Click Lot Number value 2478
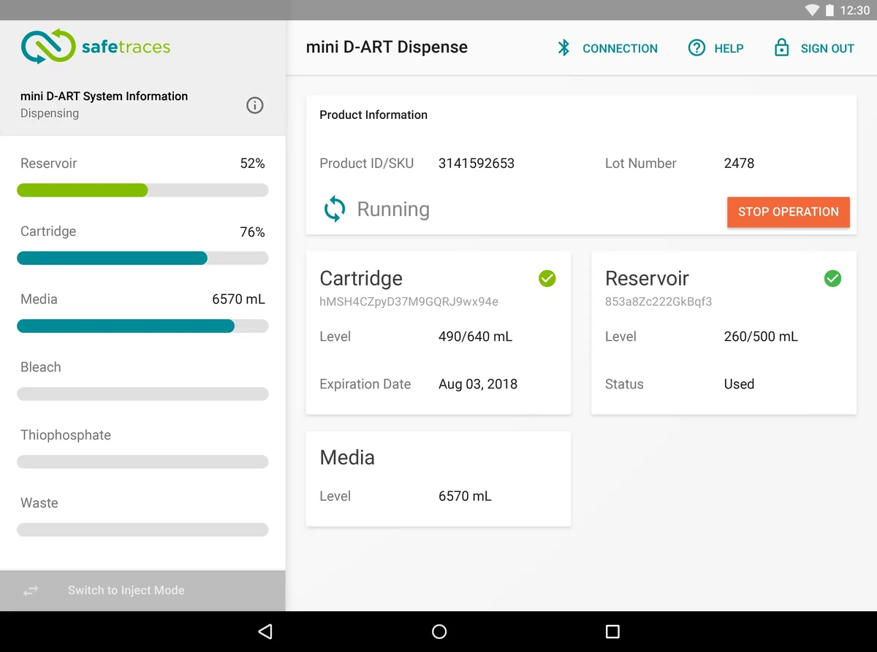The width and height of the screenshot is (877, 652). click(739, 164)
